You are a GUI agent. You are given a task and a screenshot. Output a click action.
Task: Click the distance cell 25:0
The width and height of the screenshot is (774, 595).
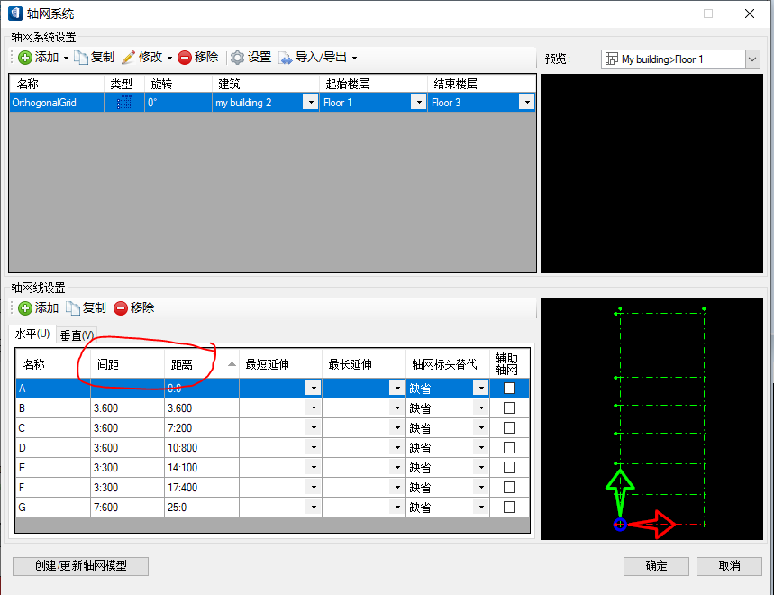[x=202, y=508]
